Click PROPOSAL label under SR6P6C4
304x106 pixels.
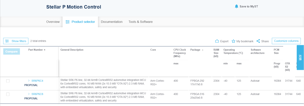[x=31, y=85]
